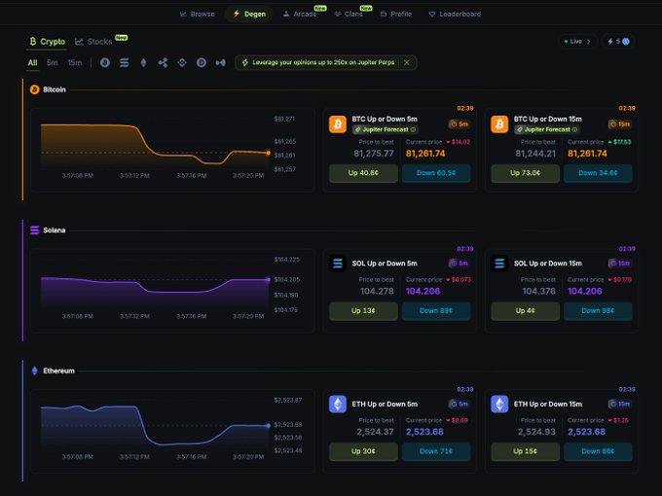The height and width of the screenshot is (496, 662).
Task: Click lightning icon in Jupiter Perps banner
Action: point(245,62)
